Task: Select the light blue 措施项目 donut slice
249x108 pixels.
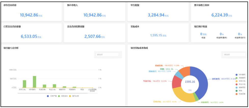Action: click(179, 75)
